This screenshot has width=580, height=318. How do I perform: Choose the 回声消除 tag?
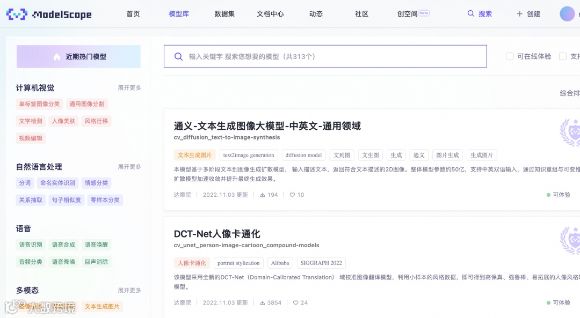click(x=96, y=262)
